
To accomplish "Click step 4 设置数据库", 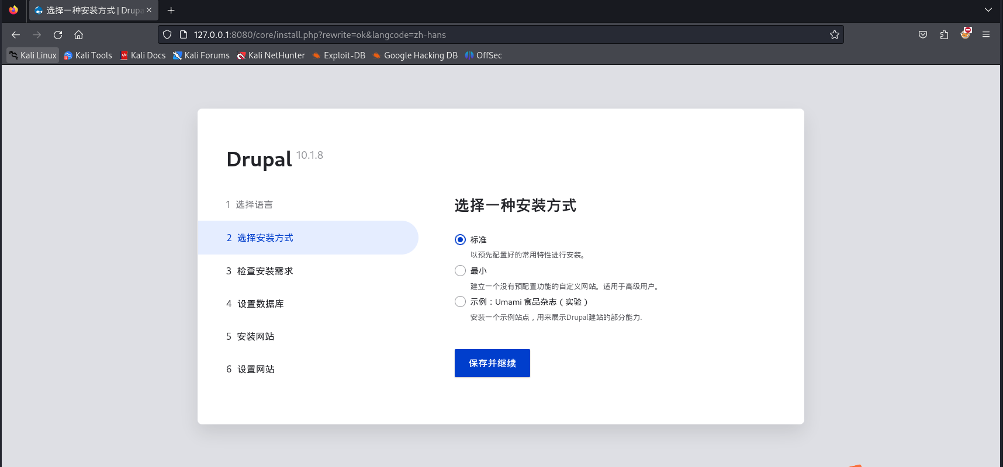I will point(255,304).
